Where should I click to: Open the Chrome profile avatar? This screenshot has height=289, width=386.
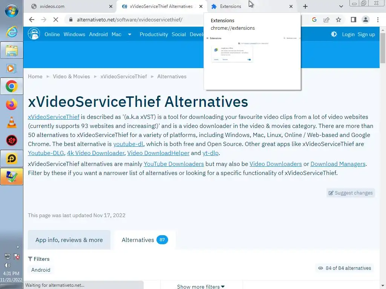pyautogui.click(x=366, y=20)
